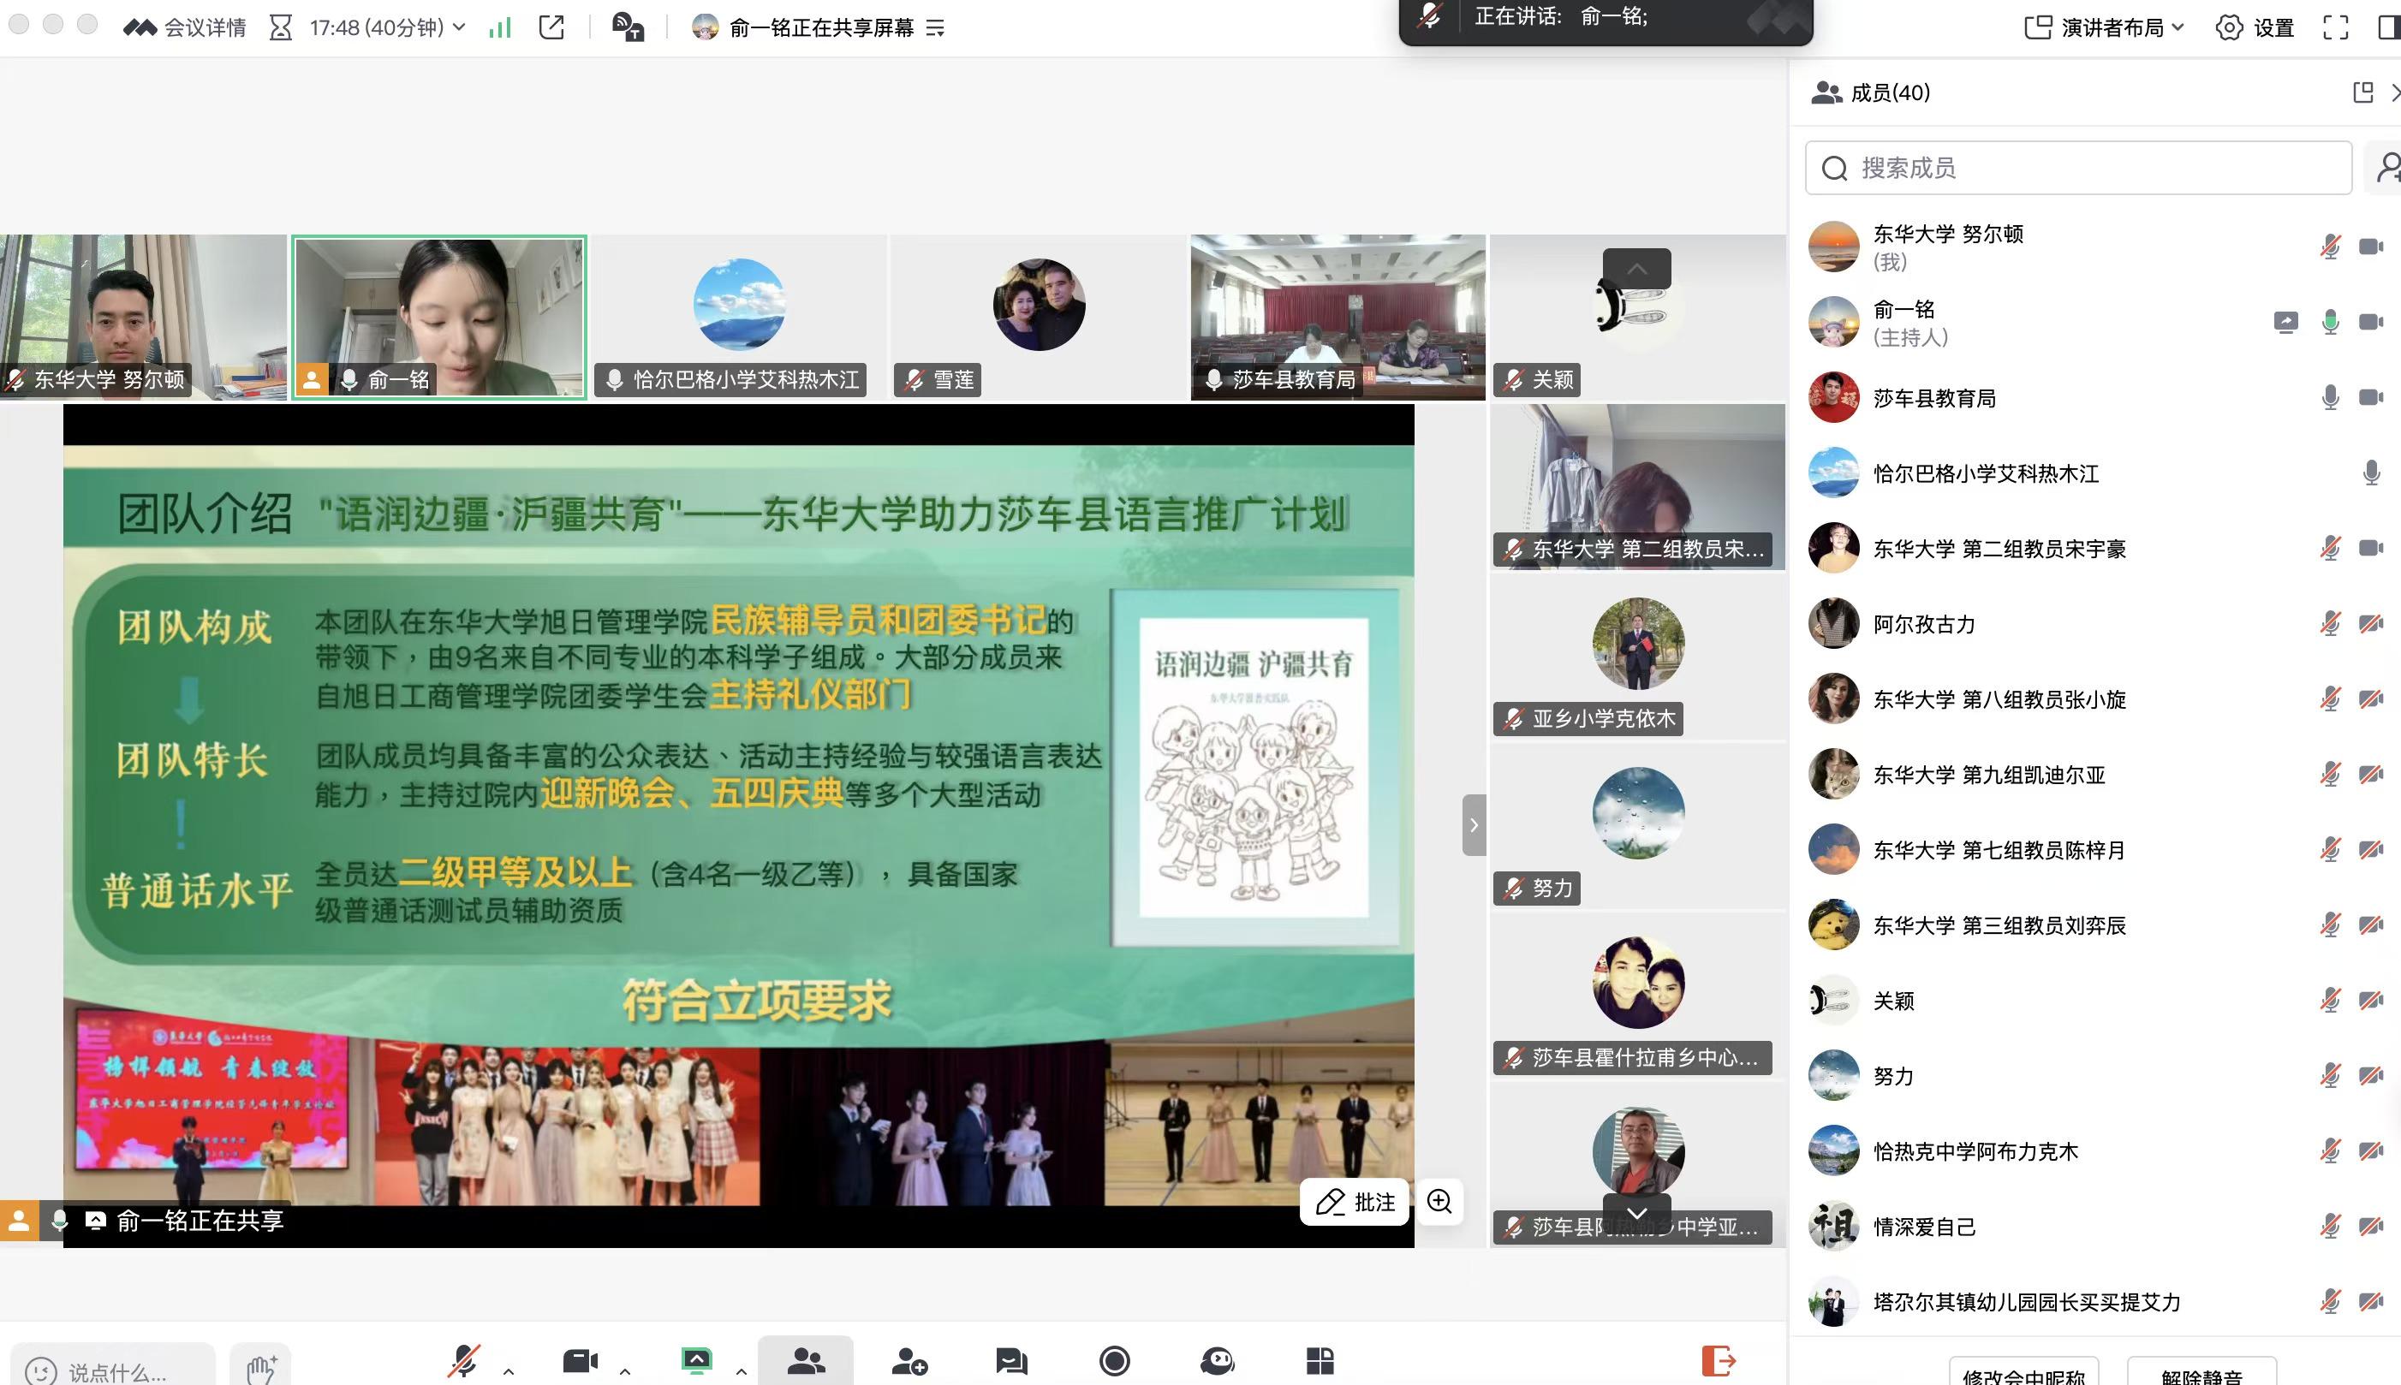
Task: Pop out the members panel
Action: pyautogui.click(x=2363, y=92)
